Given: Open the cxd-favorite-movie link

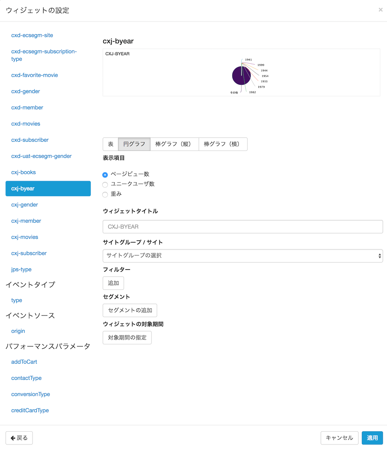Looking at the screenshot, I should click(x=35, y=75).
